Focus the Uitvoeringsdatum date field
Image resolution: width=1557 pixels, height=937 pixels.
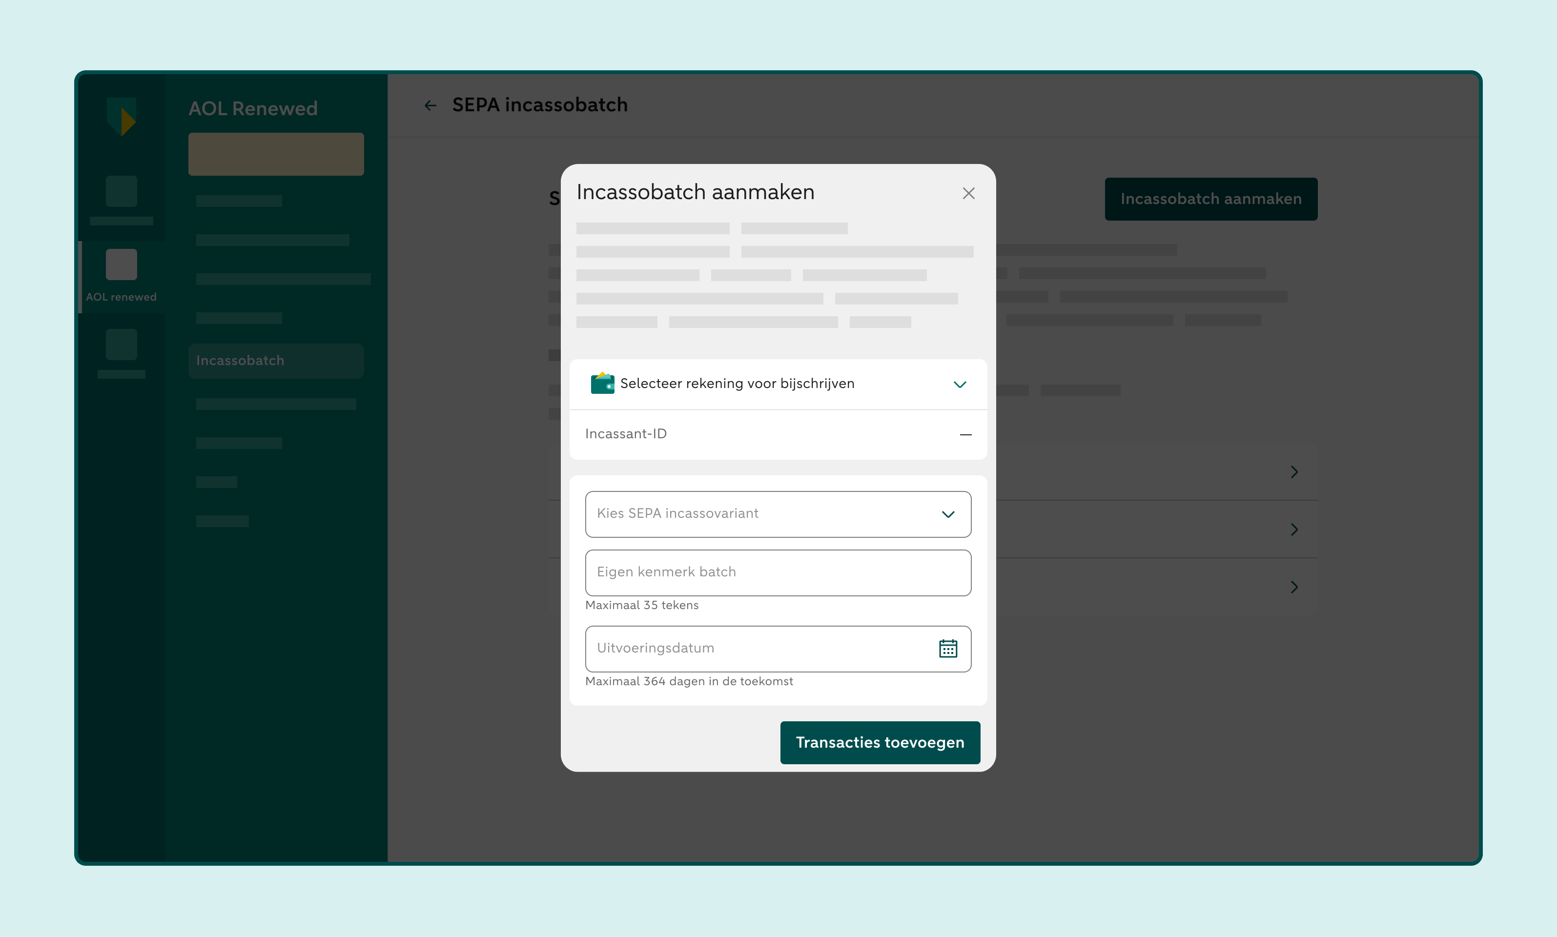(778, 649)
